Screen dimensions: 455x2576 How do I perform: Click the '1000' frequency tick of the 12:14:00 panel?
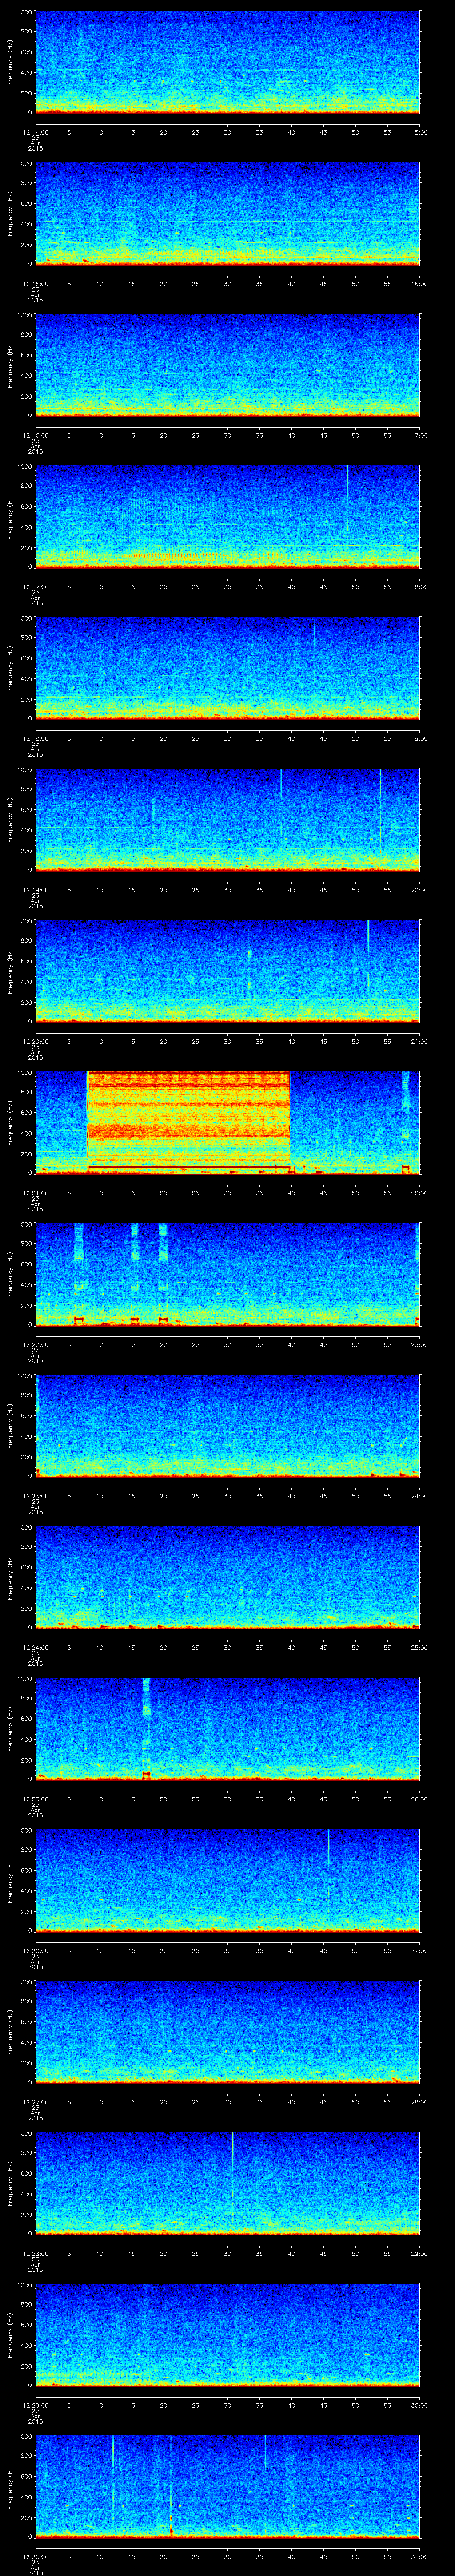coord(25,12)
